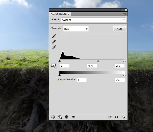Open the Channel RGB dropdown
This screenshot has height=132, width=153.
76,29
